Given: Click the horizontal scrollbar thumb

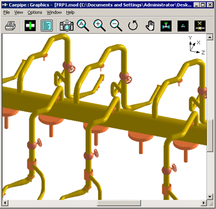Looking at the screenshot, I should (119, 203).
